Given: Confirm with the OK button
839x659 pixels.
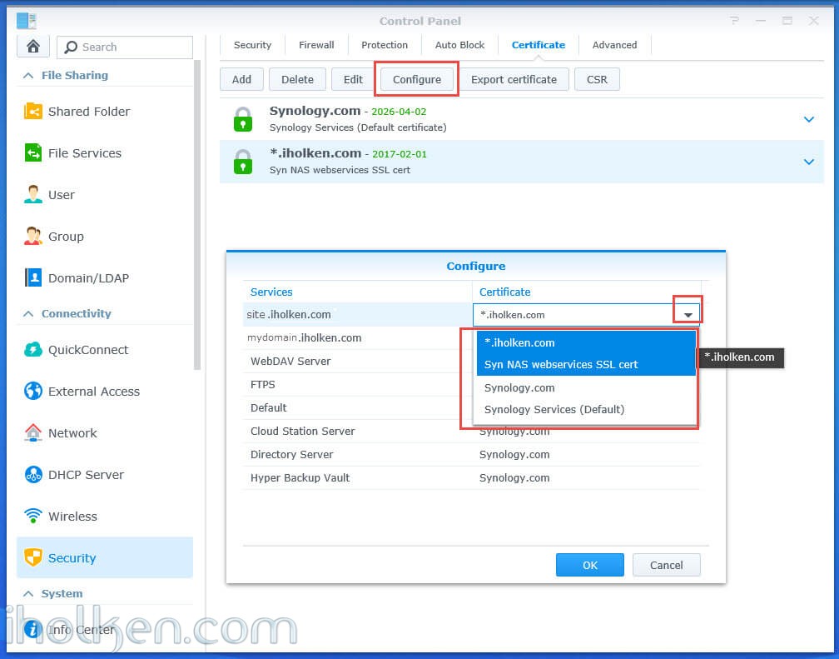Looking at the screenshot, I should click(x=589, y=565).
